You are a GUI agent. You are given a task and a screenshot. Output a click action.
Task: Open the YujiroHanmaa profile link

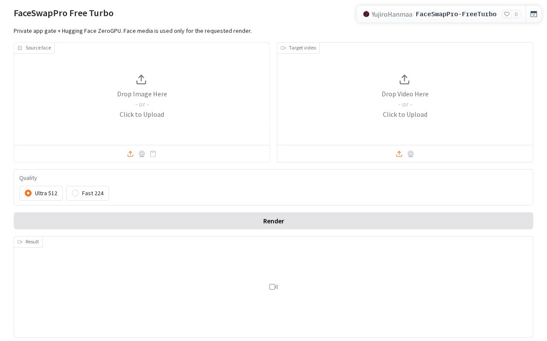(392, 14)
